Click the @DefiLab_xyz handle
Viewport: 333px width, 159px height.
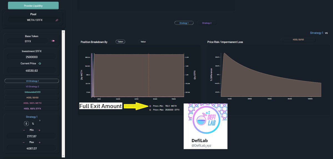pyautogui.click(x=201, y=145)
